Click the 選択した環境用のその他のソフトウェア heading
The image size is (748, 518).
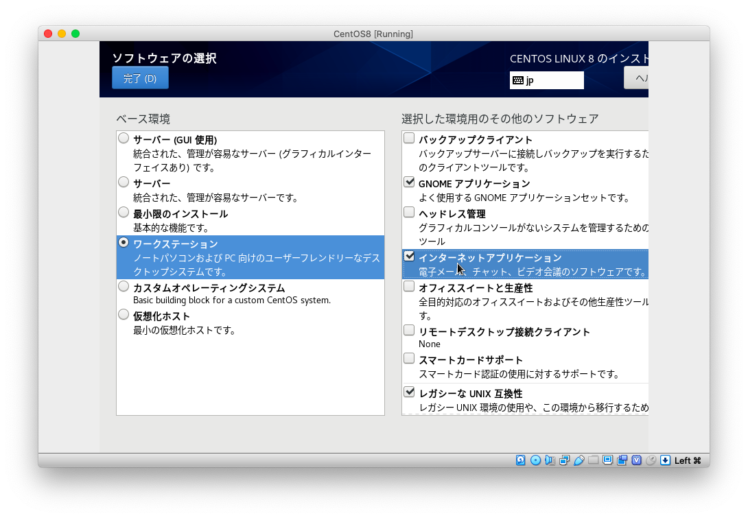500,119
